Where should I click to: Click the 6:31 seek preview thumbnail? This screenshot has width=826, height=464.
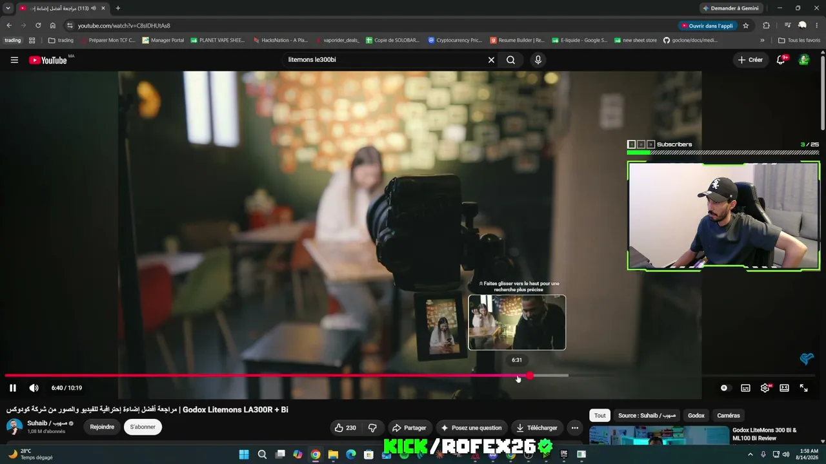pos(517,322)
